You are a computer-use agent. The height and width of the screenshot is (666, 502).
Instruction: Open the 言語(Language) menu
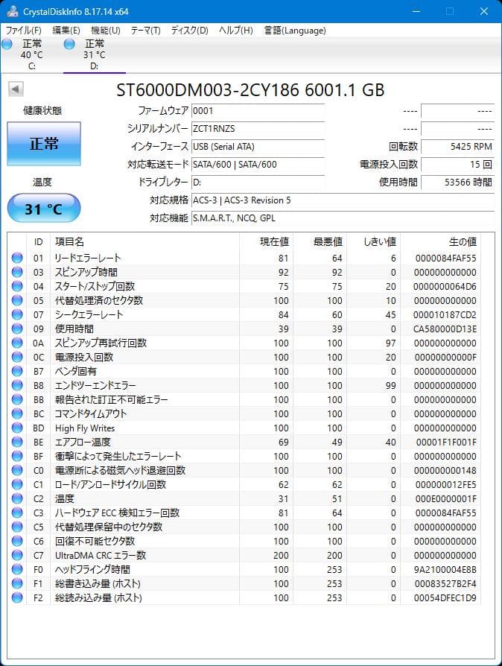[x=295, y=30]
